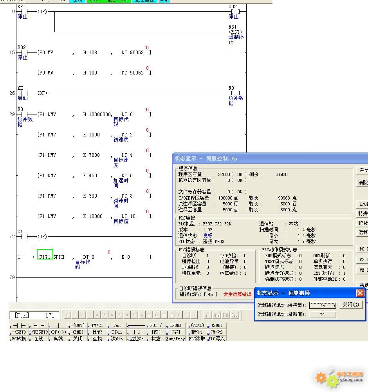Screen dimensions: 368x392
Task: Click the 保持型 error address 74 button
Action: pyautogui.click(x=323, y=305)
